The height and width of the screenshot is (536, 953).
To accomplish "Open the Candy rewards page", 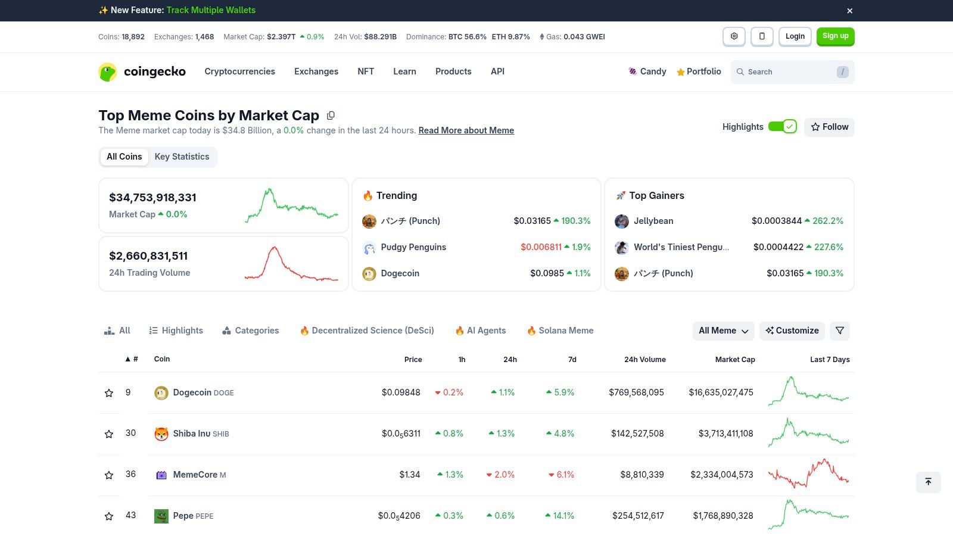I will coord(647,71).
